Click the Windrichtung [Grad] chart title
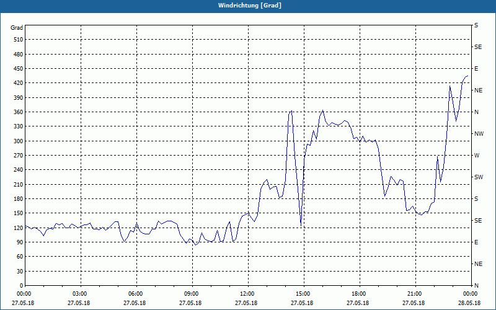496x310 pixels. (248, 6)
